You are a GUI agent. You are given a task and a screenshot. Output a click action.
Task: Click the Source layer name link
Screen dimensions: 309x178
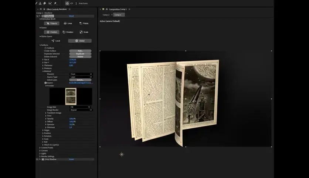pyautogui.click(x=81, y=83)
